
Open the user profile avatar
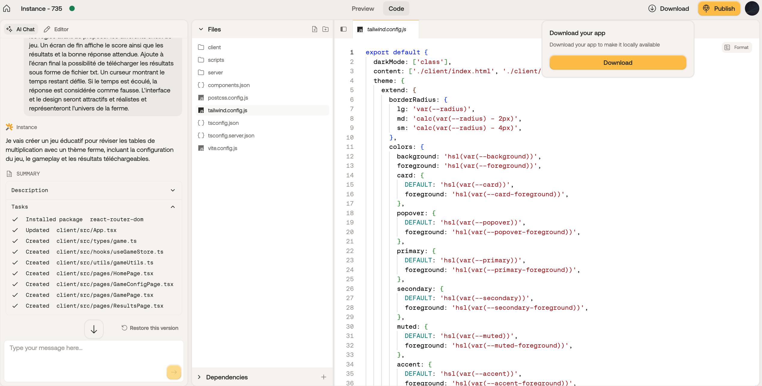tap(752, 8)
